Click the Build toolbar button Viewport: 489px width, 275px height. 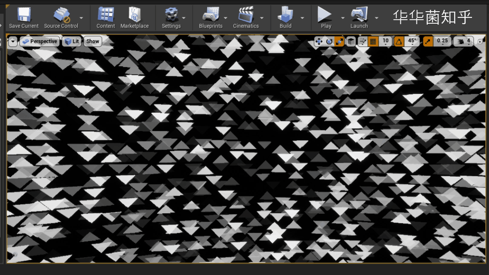286,18
